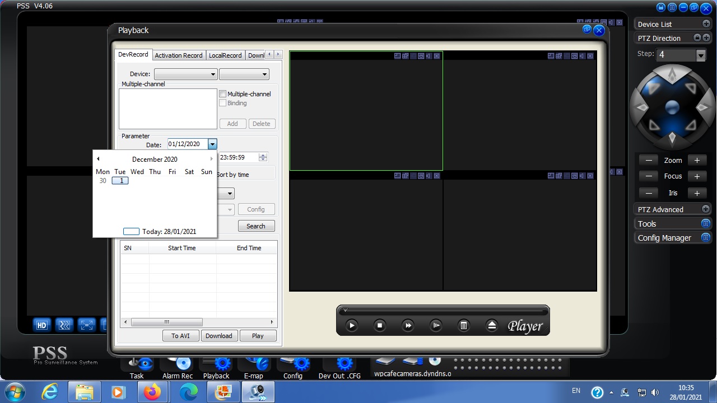Click the Search button
The image size is (717, 403).
[256, 226]
